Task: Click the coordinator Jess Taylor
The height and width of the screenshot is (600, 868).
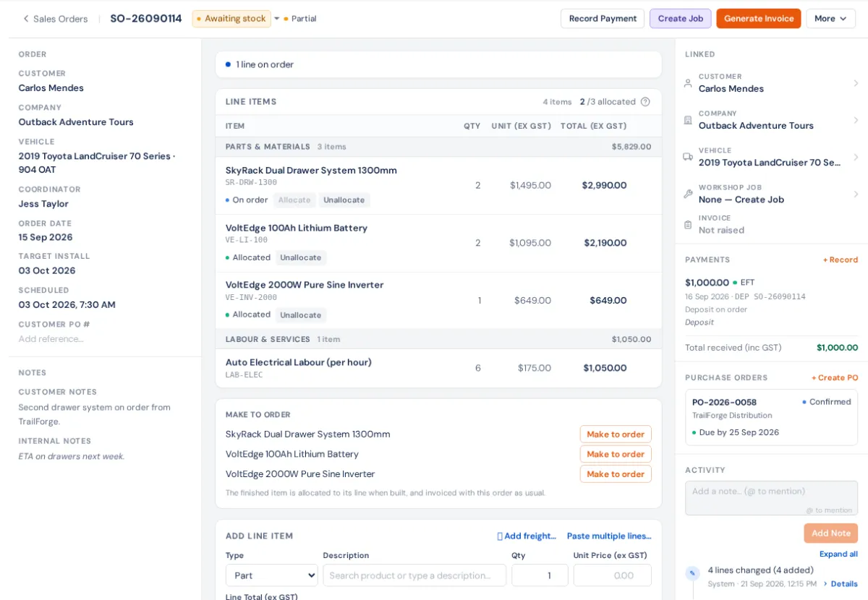Action: click(x=43, y=204)
